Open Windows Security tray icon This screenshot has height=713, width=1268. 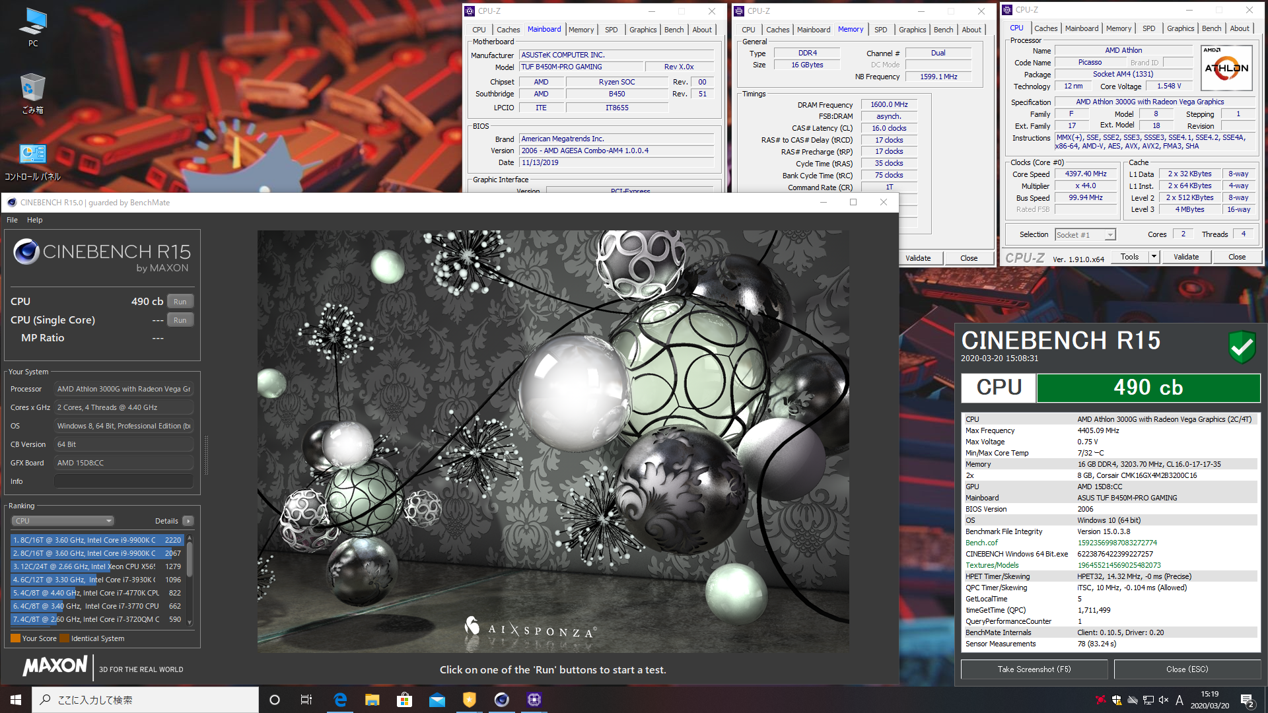[1117, 700]
